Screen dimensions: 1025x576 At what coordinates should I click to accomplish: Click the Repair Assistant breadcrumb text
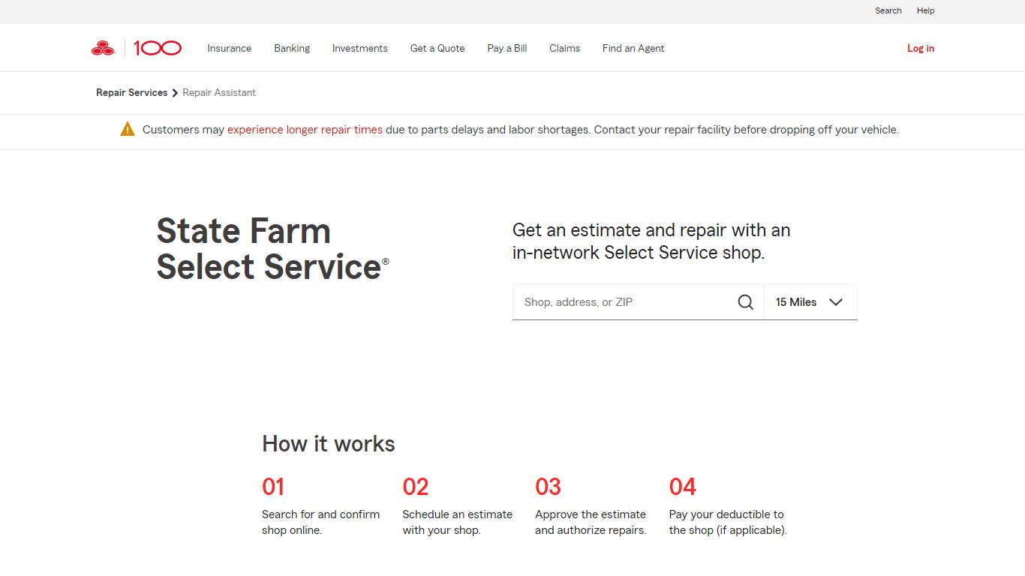(219, 93)
